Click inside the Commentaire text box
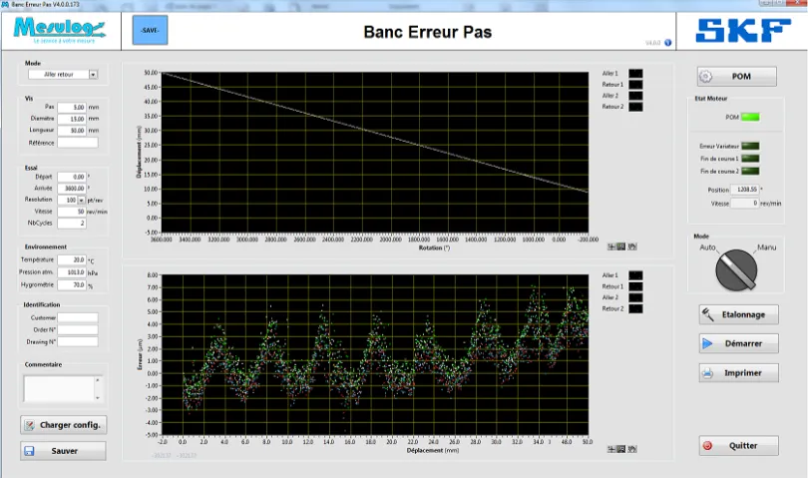 [x=58, y=389]
